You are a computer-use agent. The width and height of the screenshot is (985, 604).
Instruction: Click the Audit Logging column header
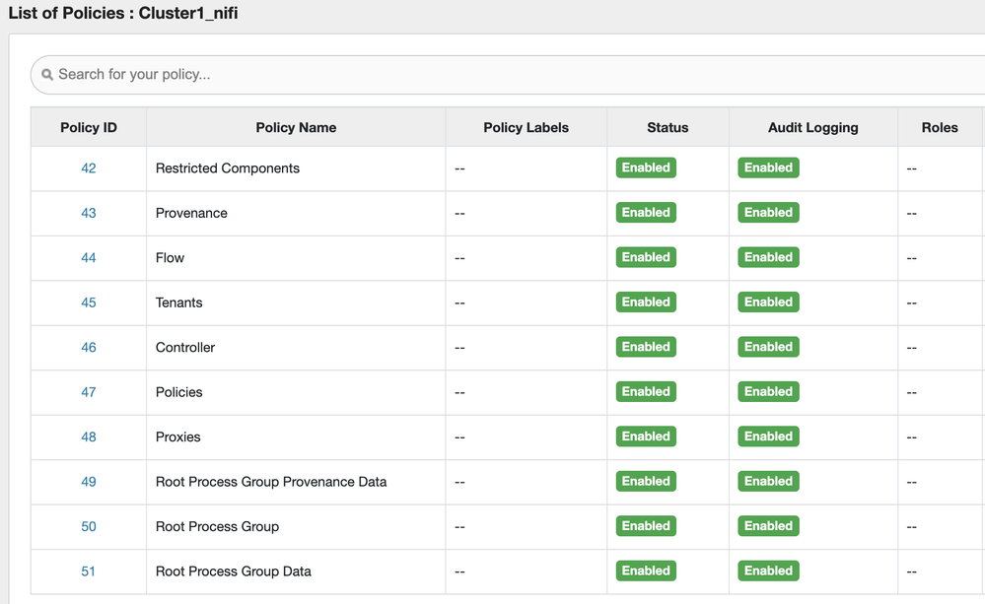click(812, 127)
